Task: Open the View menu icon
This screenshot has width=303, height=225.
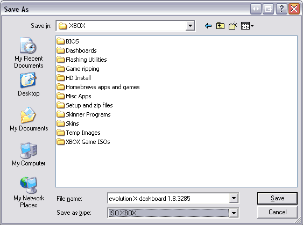Action: 247,26
